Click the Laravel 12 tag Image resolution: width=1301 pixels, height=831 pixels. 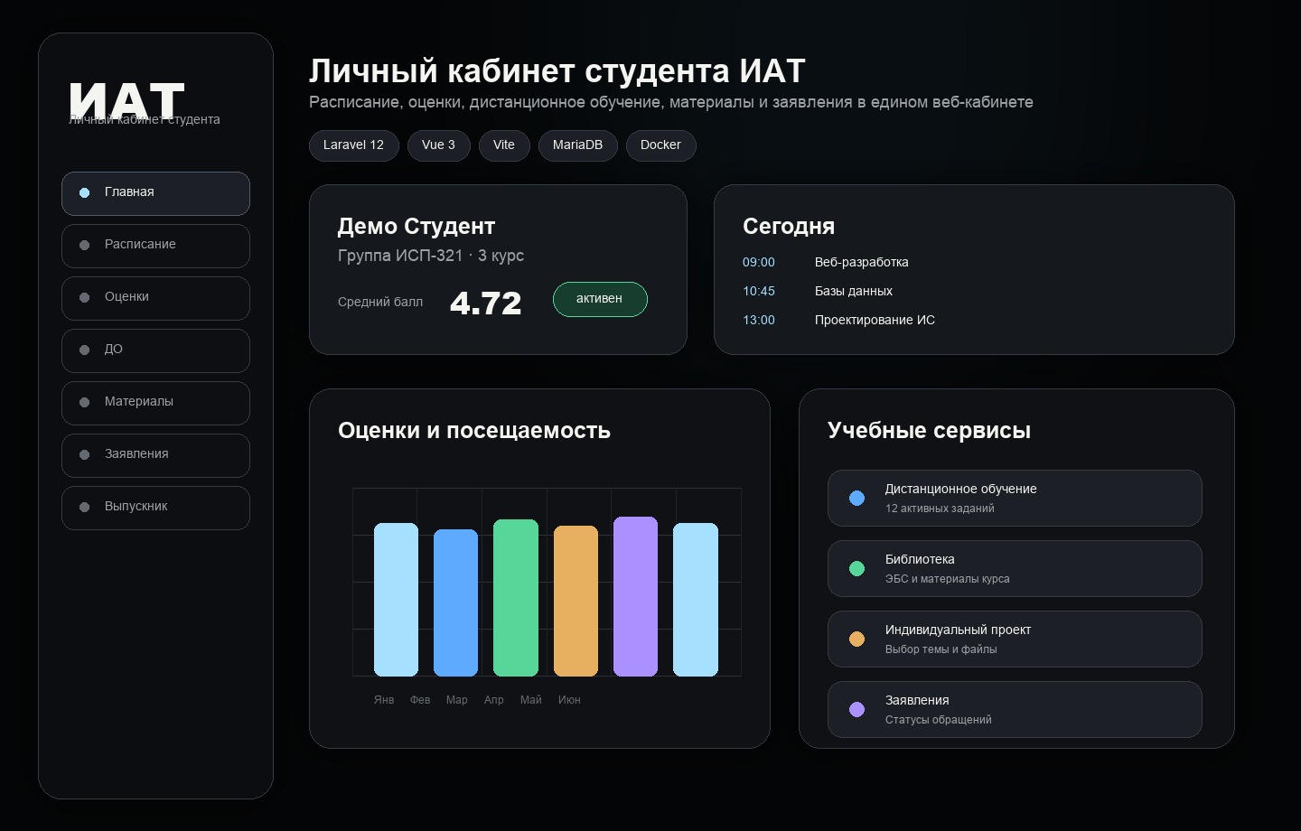[x=354, y=145]
